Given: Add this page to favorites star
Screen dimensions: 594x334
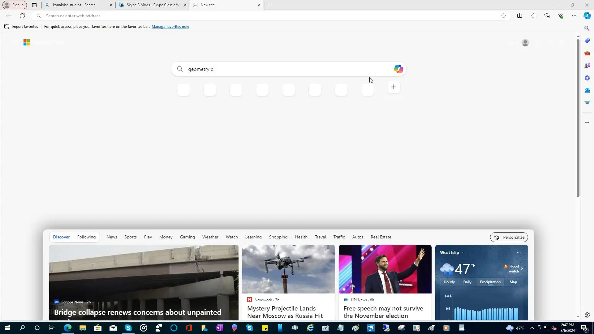Looking at the screenshot, I should tap(503, 16).
